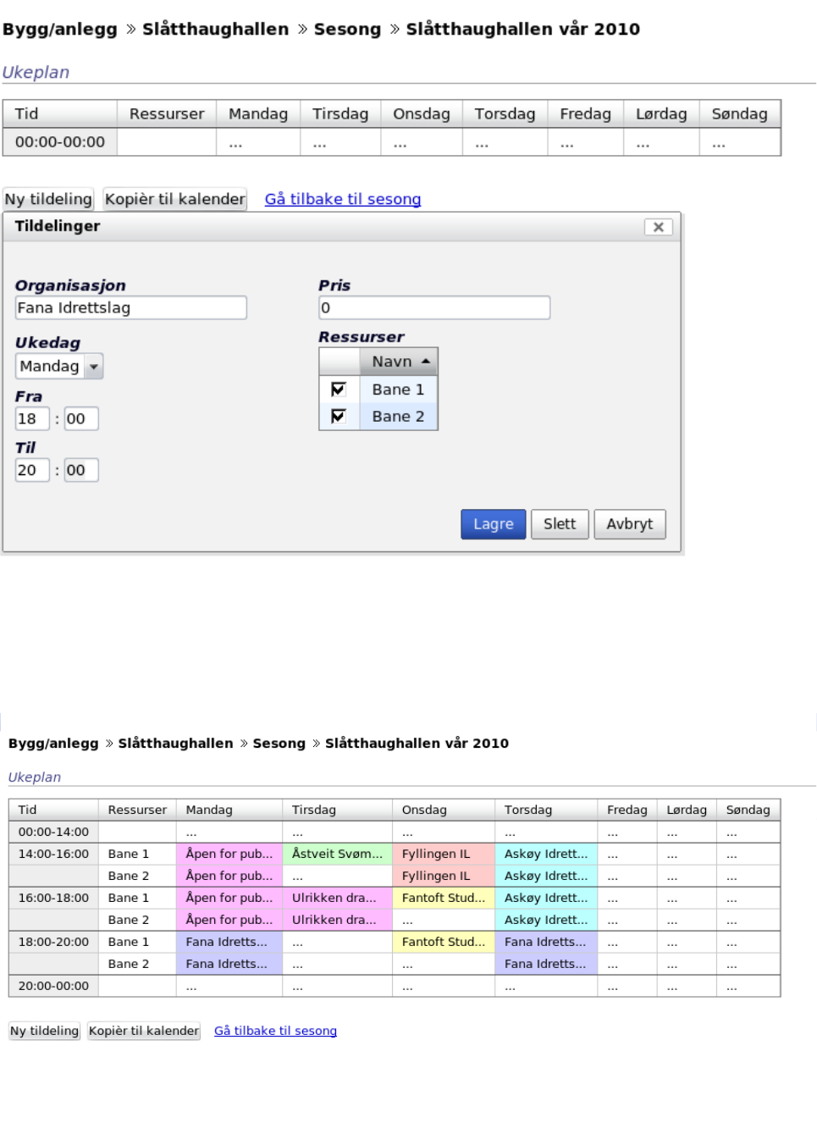
Task: Click Sesong in the top breadcrumb
Action: point(347,29)
